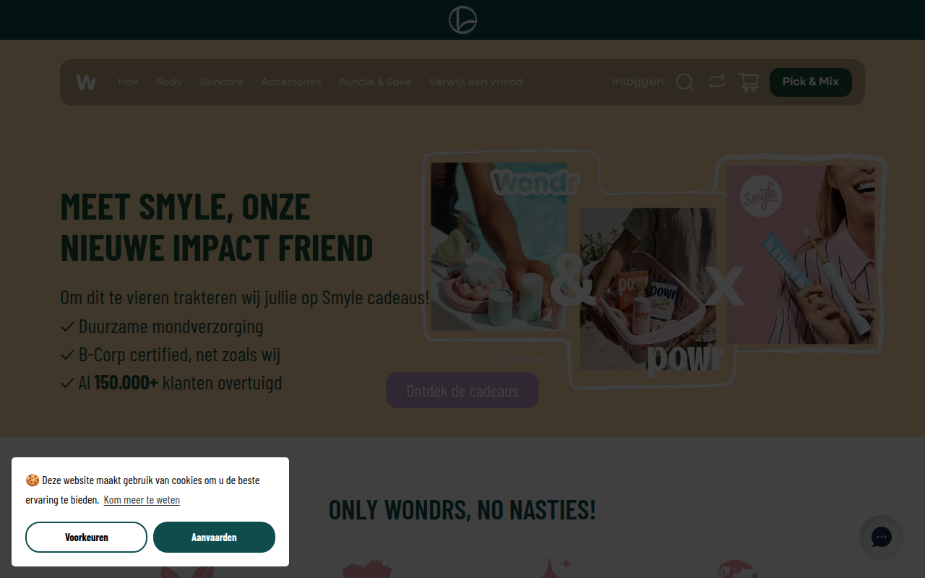
Task: Click 'B-Corp certified, net zoals wij' text
Action: pos(179,355)
